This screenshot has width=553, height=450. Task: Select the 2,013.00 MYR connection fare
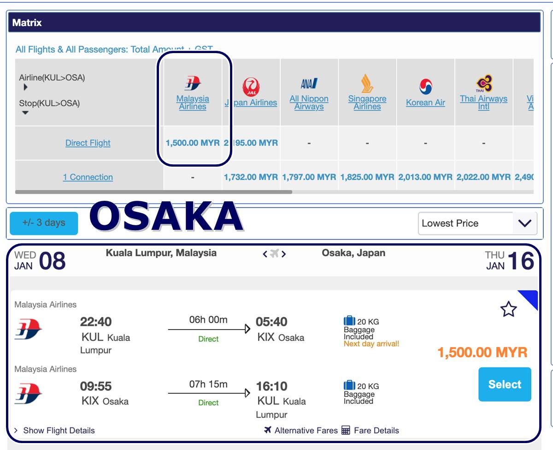tap(425, 177)
